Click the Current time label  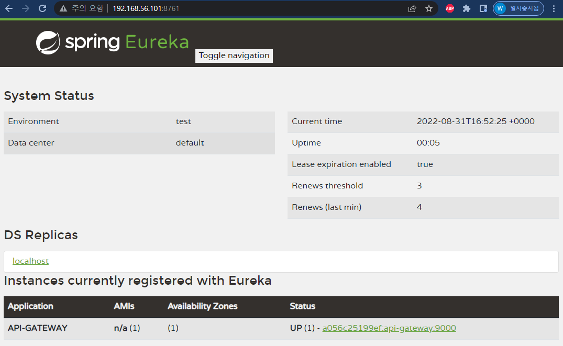click(317, 121)
